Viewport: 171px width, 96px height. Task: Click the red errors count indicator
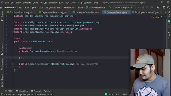(x=152, y=17)
